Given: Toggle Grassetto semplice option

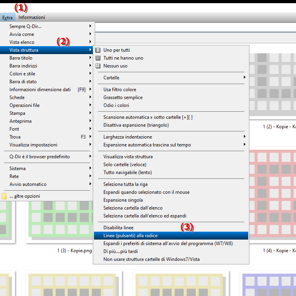Looking at the screenshot, I should [171, 97].
